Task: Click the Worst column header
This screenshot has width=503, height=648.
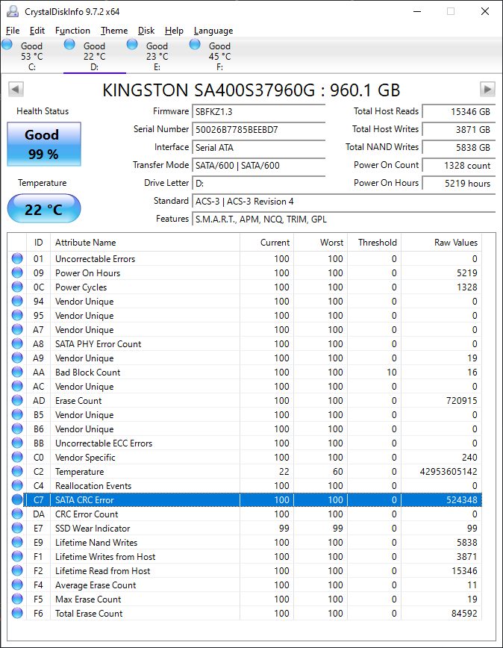Action: pyautogui.click(x=320, y=243)
